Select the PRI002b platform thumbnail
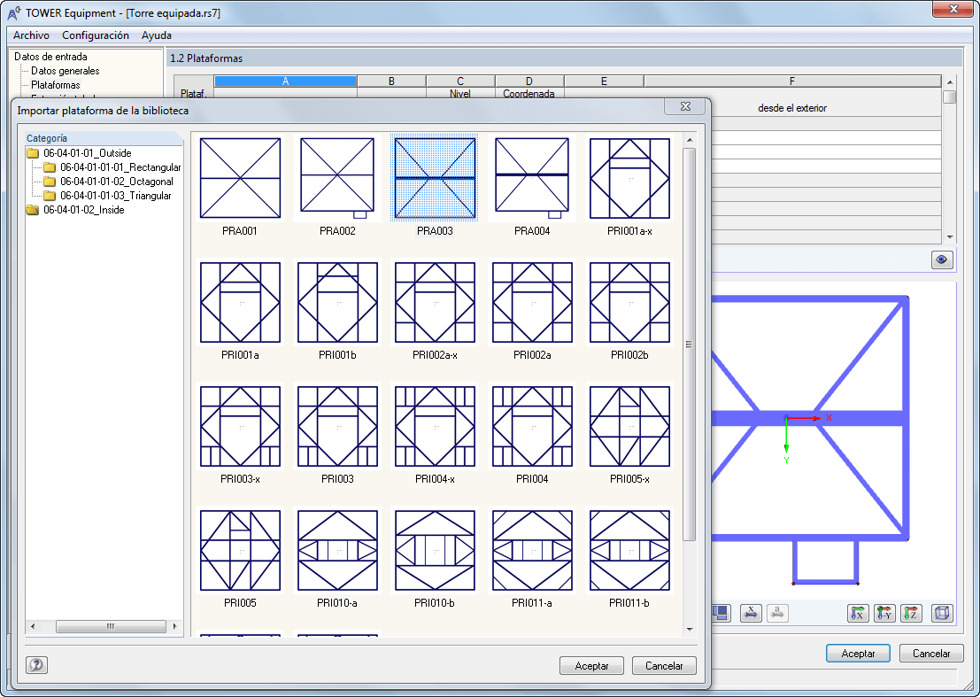This screenshot has width=980, height=697. (630, 303)
